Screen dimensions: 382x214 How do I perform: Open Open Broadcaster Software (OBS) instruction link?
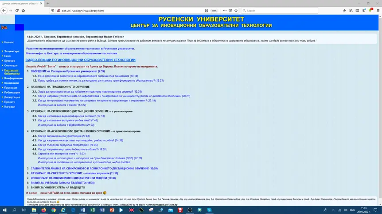click(x=90, y=158)
